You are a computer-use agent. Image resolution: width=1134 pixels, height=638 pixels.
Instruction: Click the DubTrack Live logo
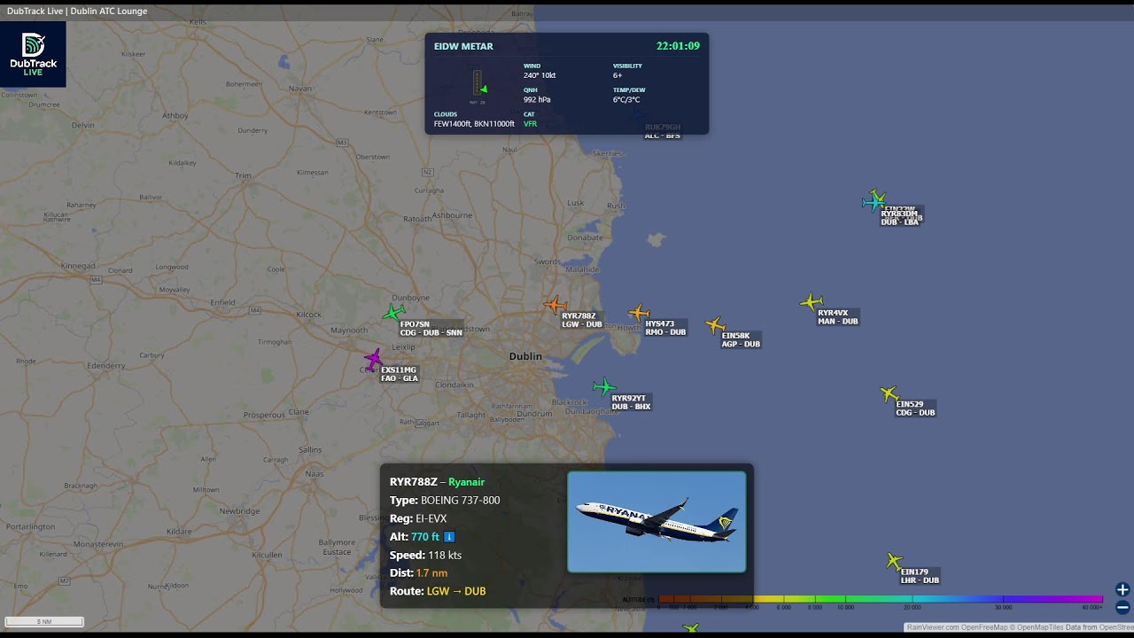point(33,54)
